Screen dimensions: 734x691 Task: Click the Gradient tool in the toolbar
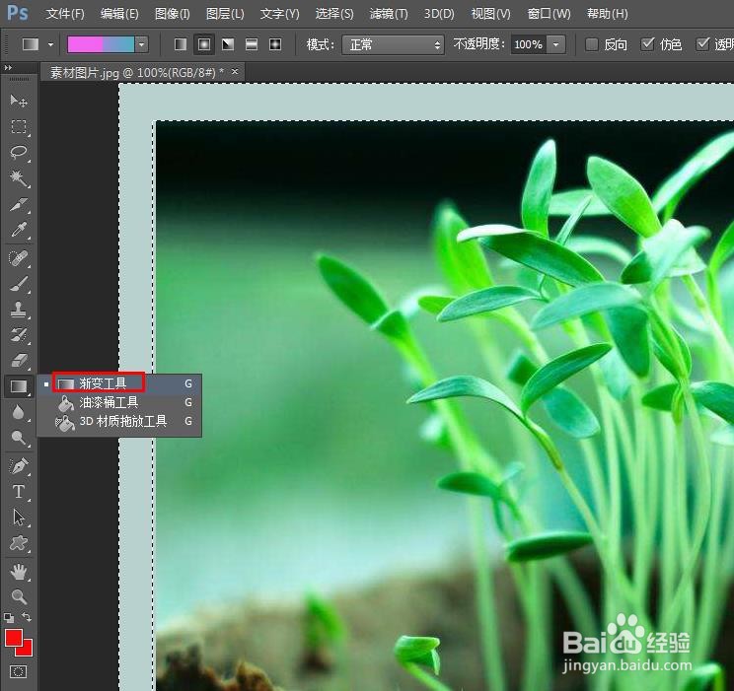tap(19, 386)
